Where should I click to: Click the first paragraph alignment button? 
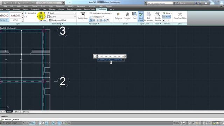pos(91,20)
